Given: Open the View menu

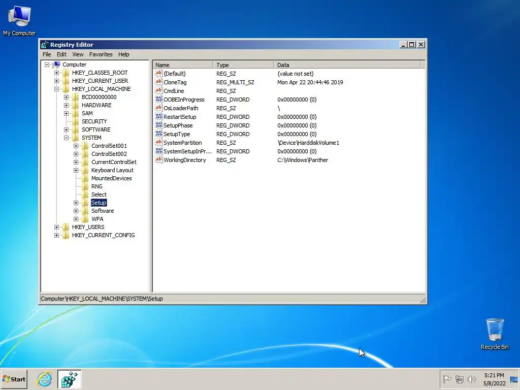Looking at the screenshot, I should coord(78,54).
